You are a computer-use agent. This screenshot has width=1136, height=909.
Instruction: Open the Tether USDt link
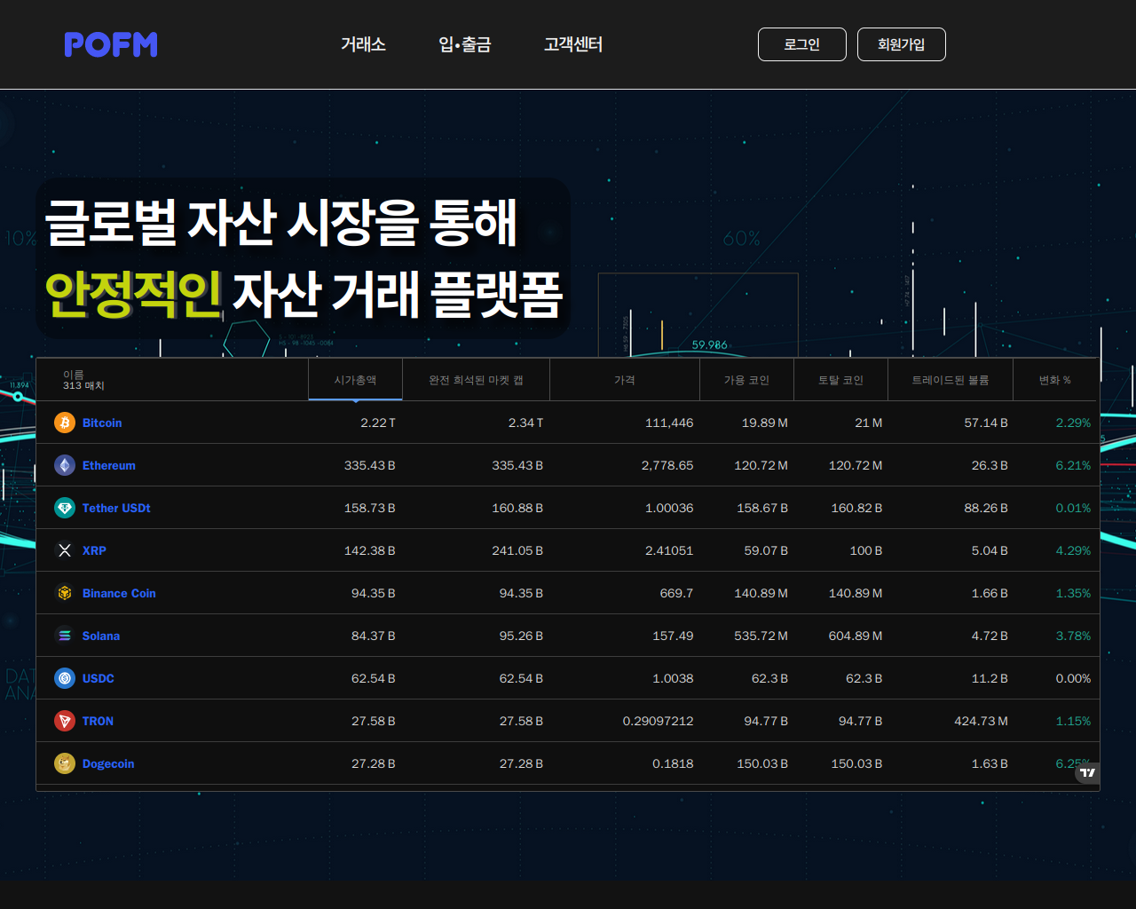click(116, 509)
